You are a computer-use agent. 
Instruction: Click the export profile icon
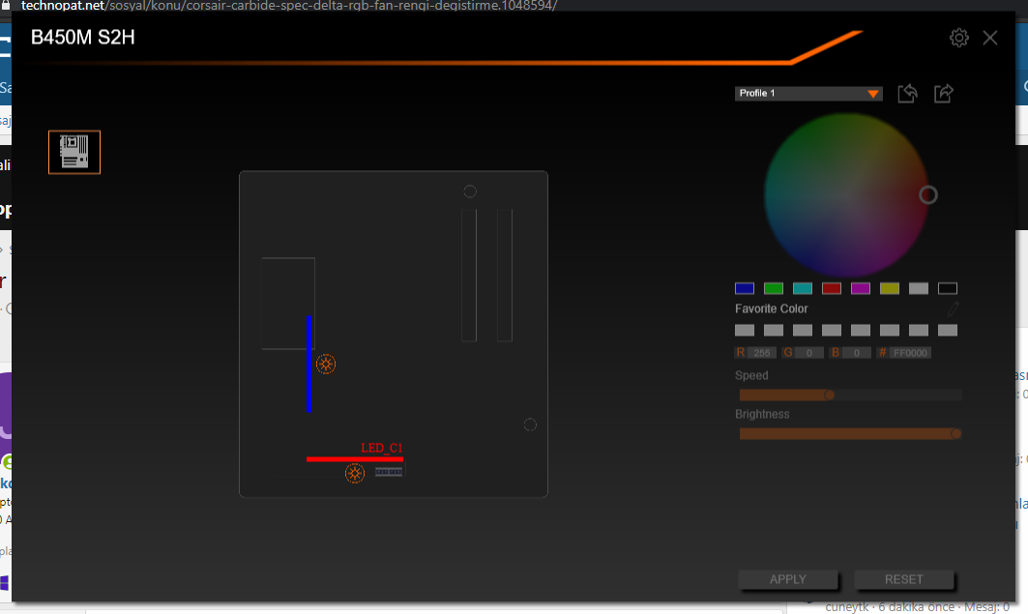pyautogui.click(x=944, y=93)
